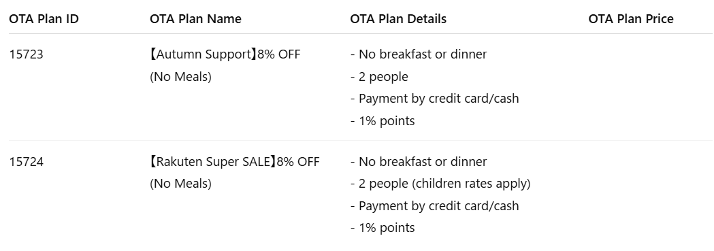Click 'Payment by credit card/cash' in plan 15724
The image size is (714, 251).
coord(434,206)
